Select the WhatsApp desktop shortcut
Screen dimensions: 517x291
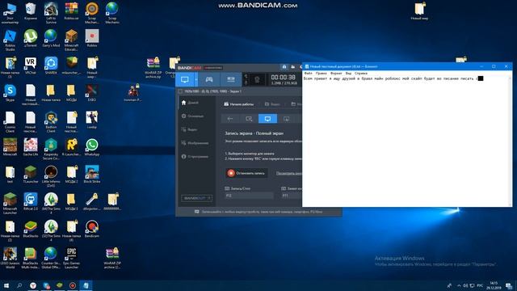coord(91,147)
